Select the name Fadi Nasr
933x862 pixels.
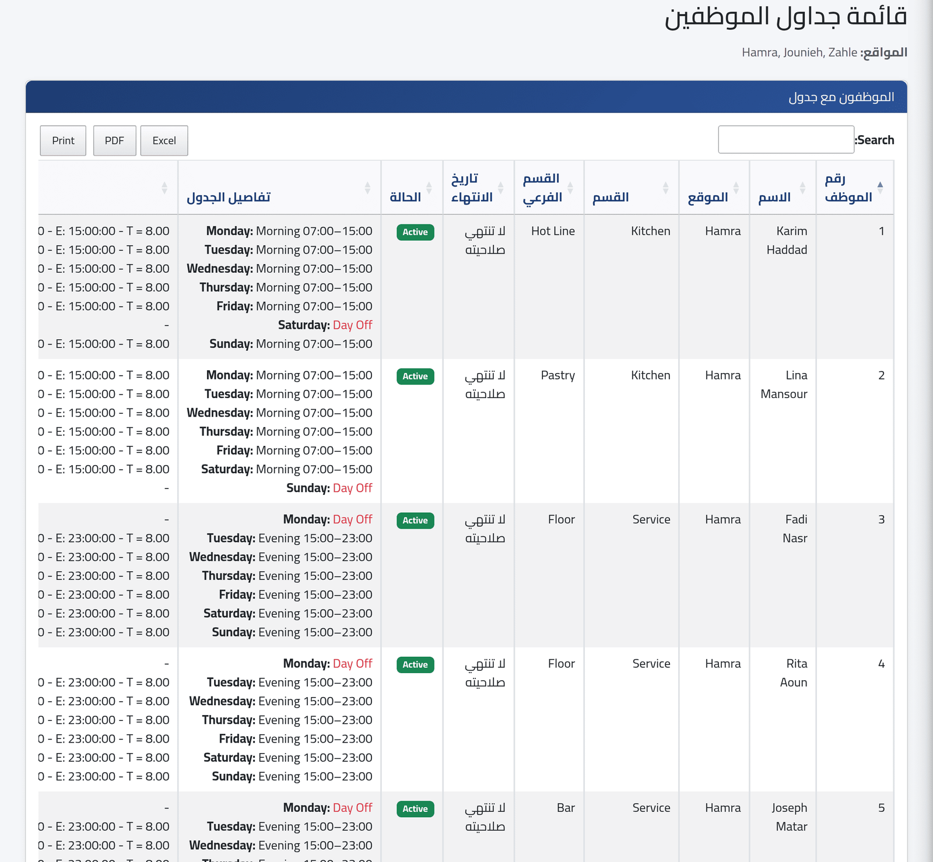click(x=795, y=529)
